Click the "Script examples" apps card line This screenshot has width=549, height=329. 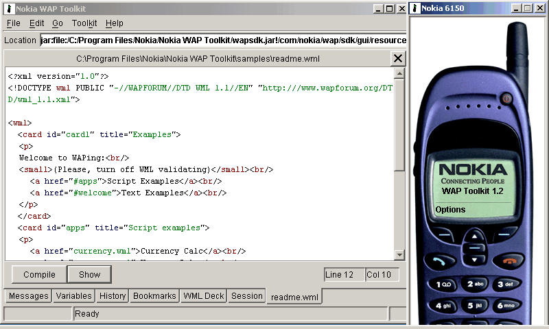click(113, 228)
